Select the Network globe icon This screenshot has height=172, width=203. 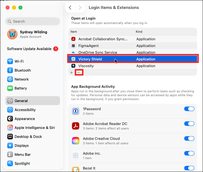pyautogui.click(x=10, y=79)
